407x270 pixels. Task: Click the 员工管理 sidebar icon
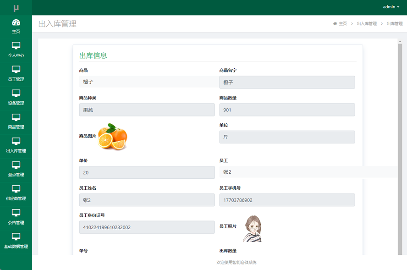tap(16, 70)
